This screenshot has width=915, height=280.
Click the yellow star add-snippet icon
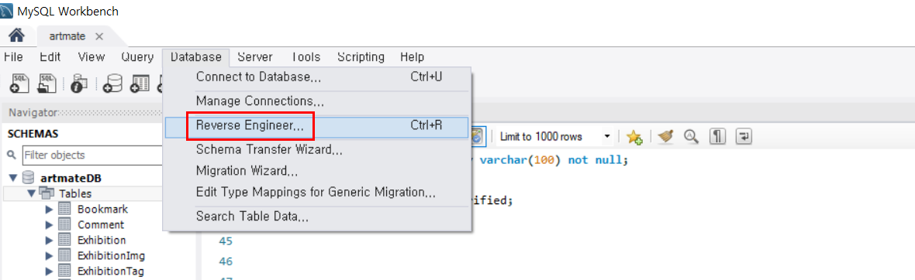coord(634,137)
